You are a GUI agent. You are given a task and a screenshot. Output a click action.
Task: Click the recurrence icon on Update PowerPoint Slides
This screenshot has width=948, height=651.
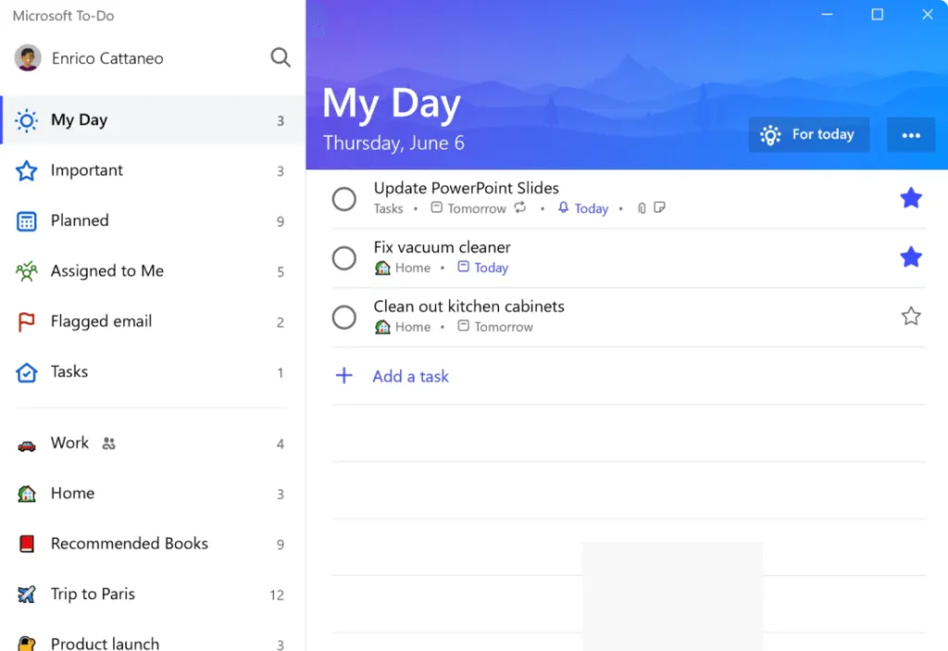pyautogui.click(x=519, y=207)
